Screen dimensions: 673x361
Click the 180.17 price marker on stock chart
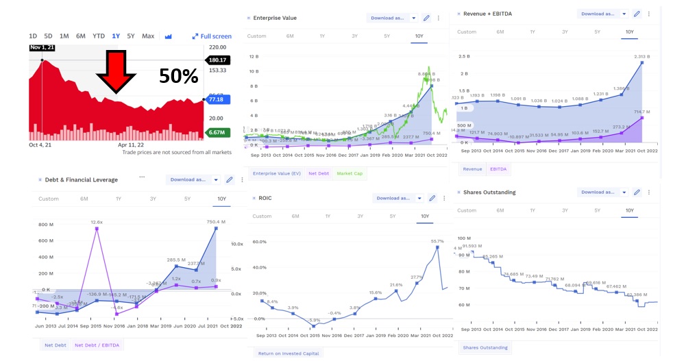click(x=218, y=60)
